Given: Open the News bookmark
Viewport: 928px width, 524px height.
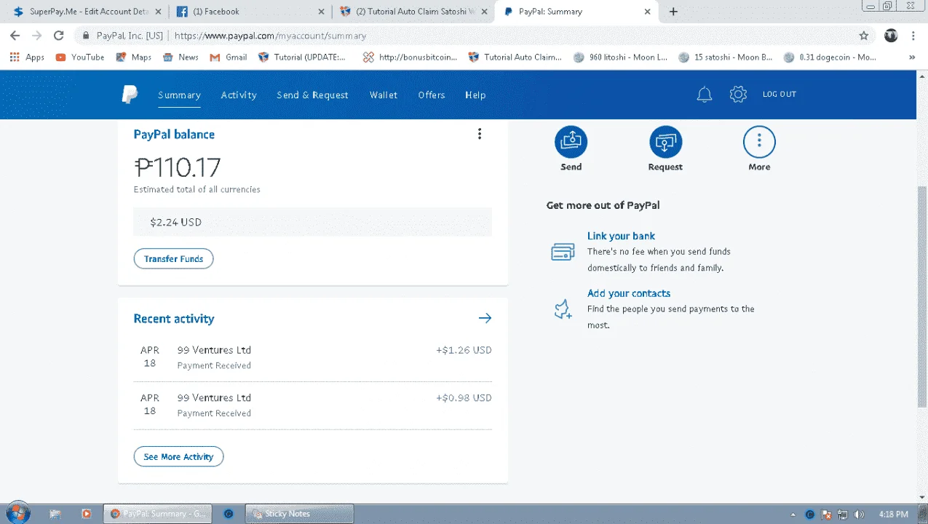Looking at the screenshot, I should pos(181,57).
